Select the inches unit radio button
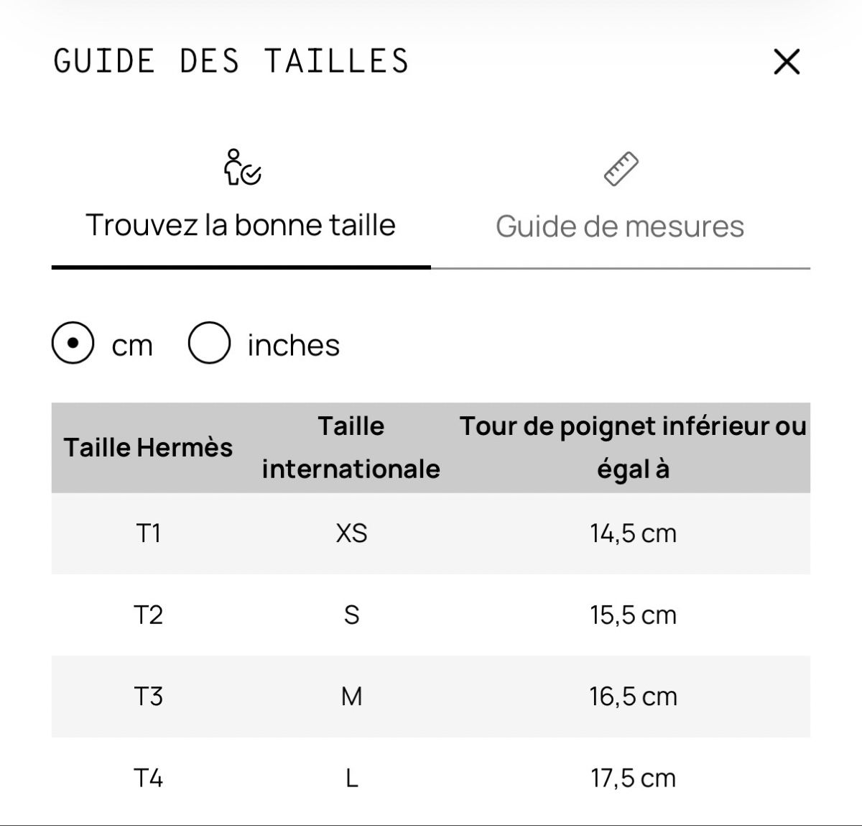 pyautogui.click(x=209, y=344)
